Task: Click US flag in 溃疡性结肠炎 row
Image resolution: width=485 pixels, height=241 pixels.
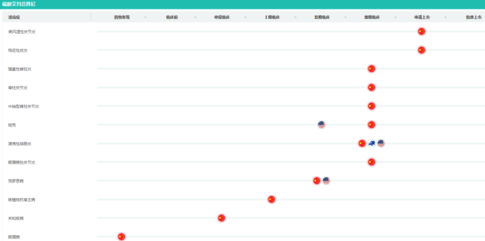Action: click(381, 144)
